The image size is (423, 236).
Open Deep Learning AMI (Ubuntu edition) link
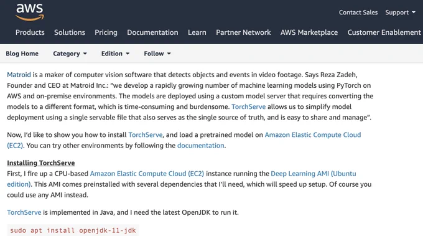point(313,174)
